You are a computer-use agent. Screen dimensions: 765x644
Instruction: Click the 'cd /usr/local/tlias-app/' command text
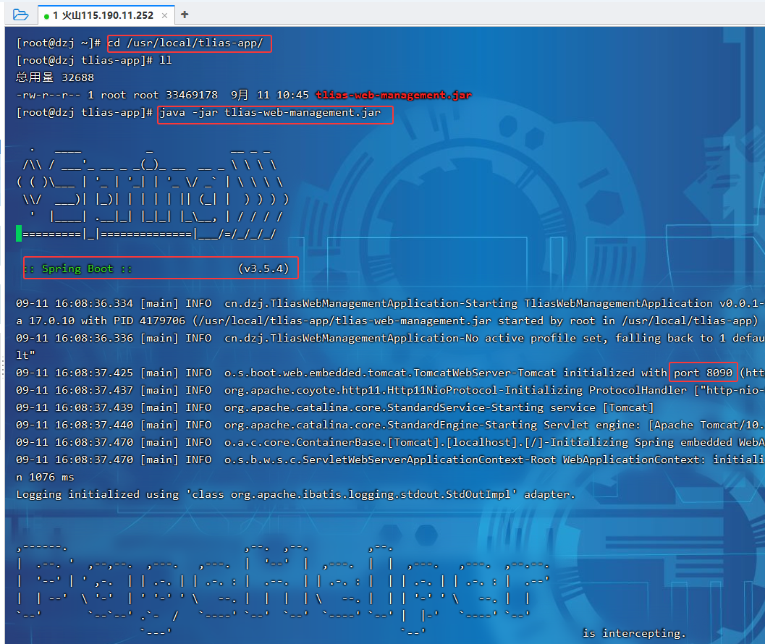coord(189,43)
